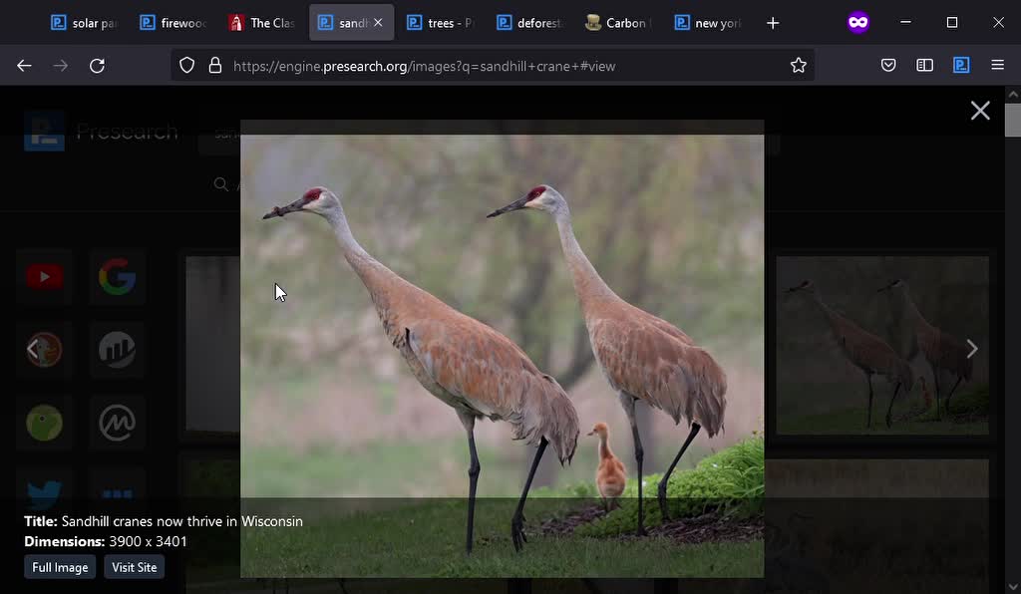Screen dimensions: 1021x594
Task: Close the sandhill crane tab
Action: tap(378, 23)
